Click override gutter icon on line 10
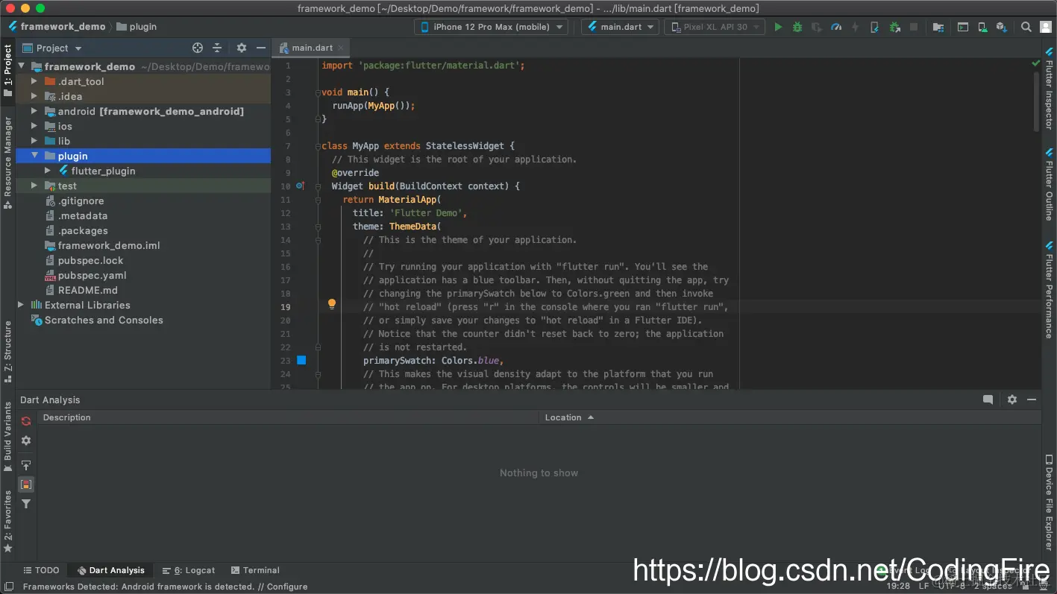1057x594 pixels. [x=300, y=186]
